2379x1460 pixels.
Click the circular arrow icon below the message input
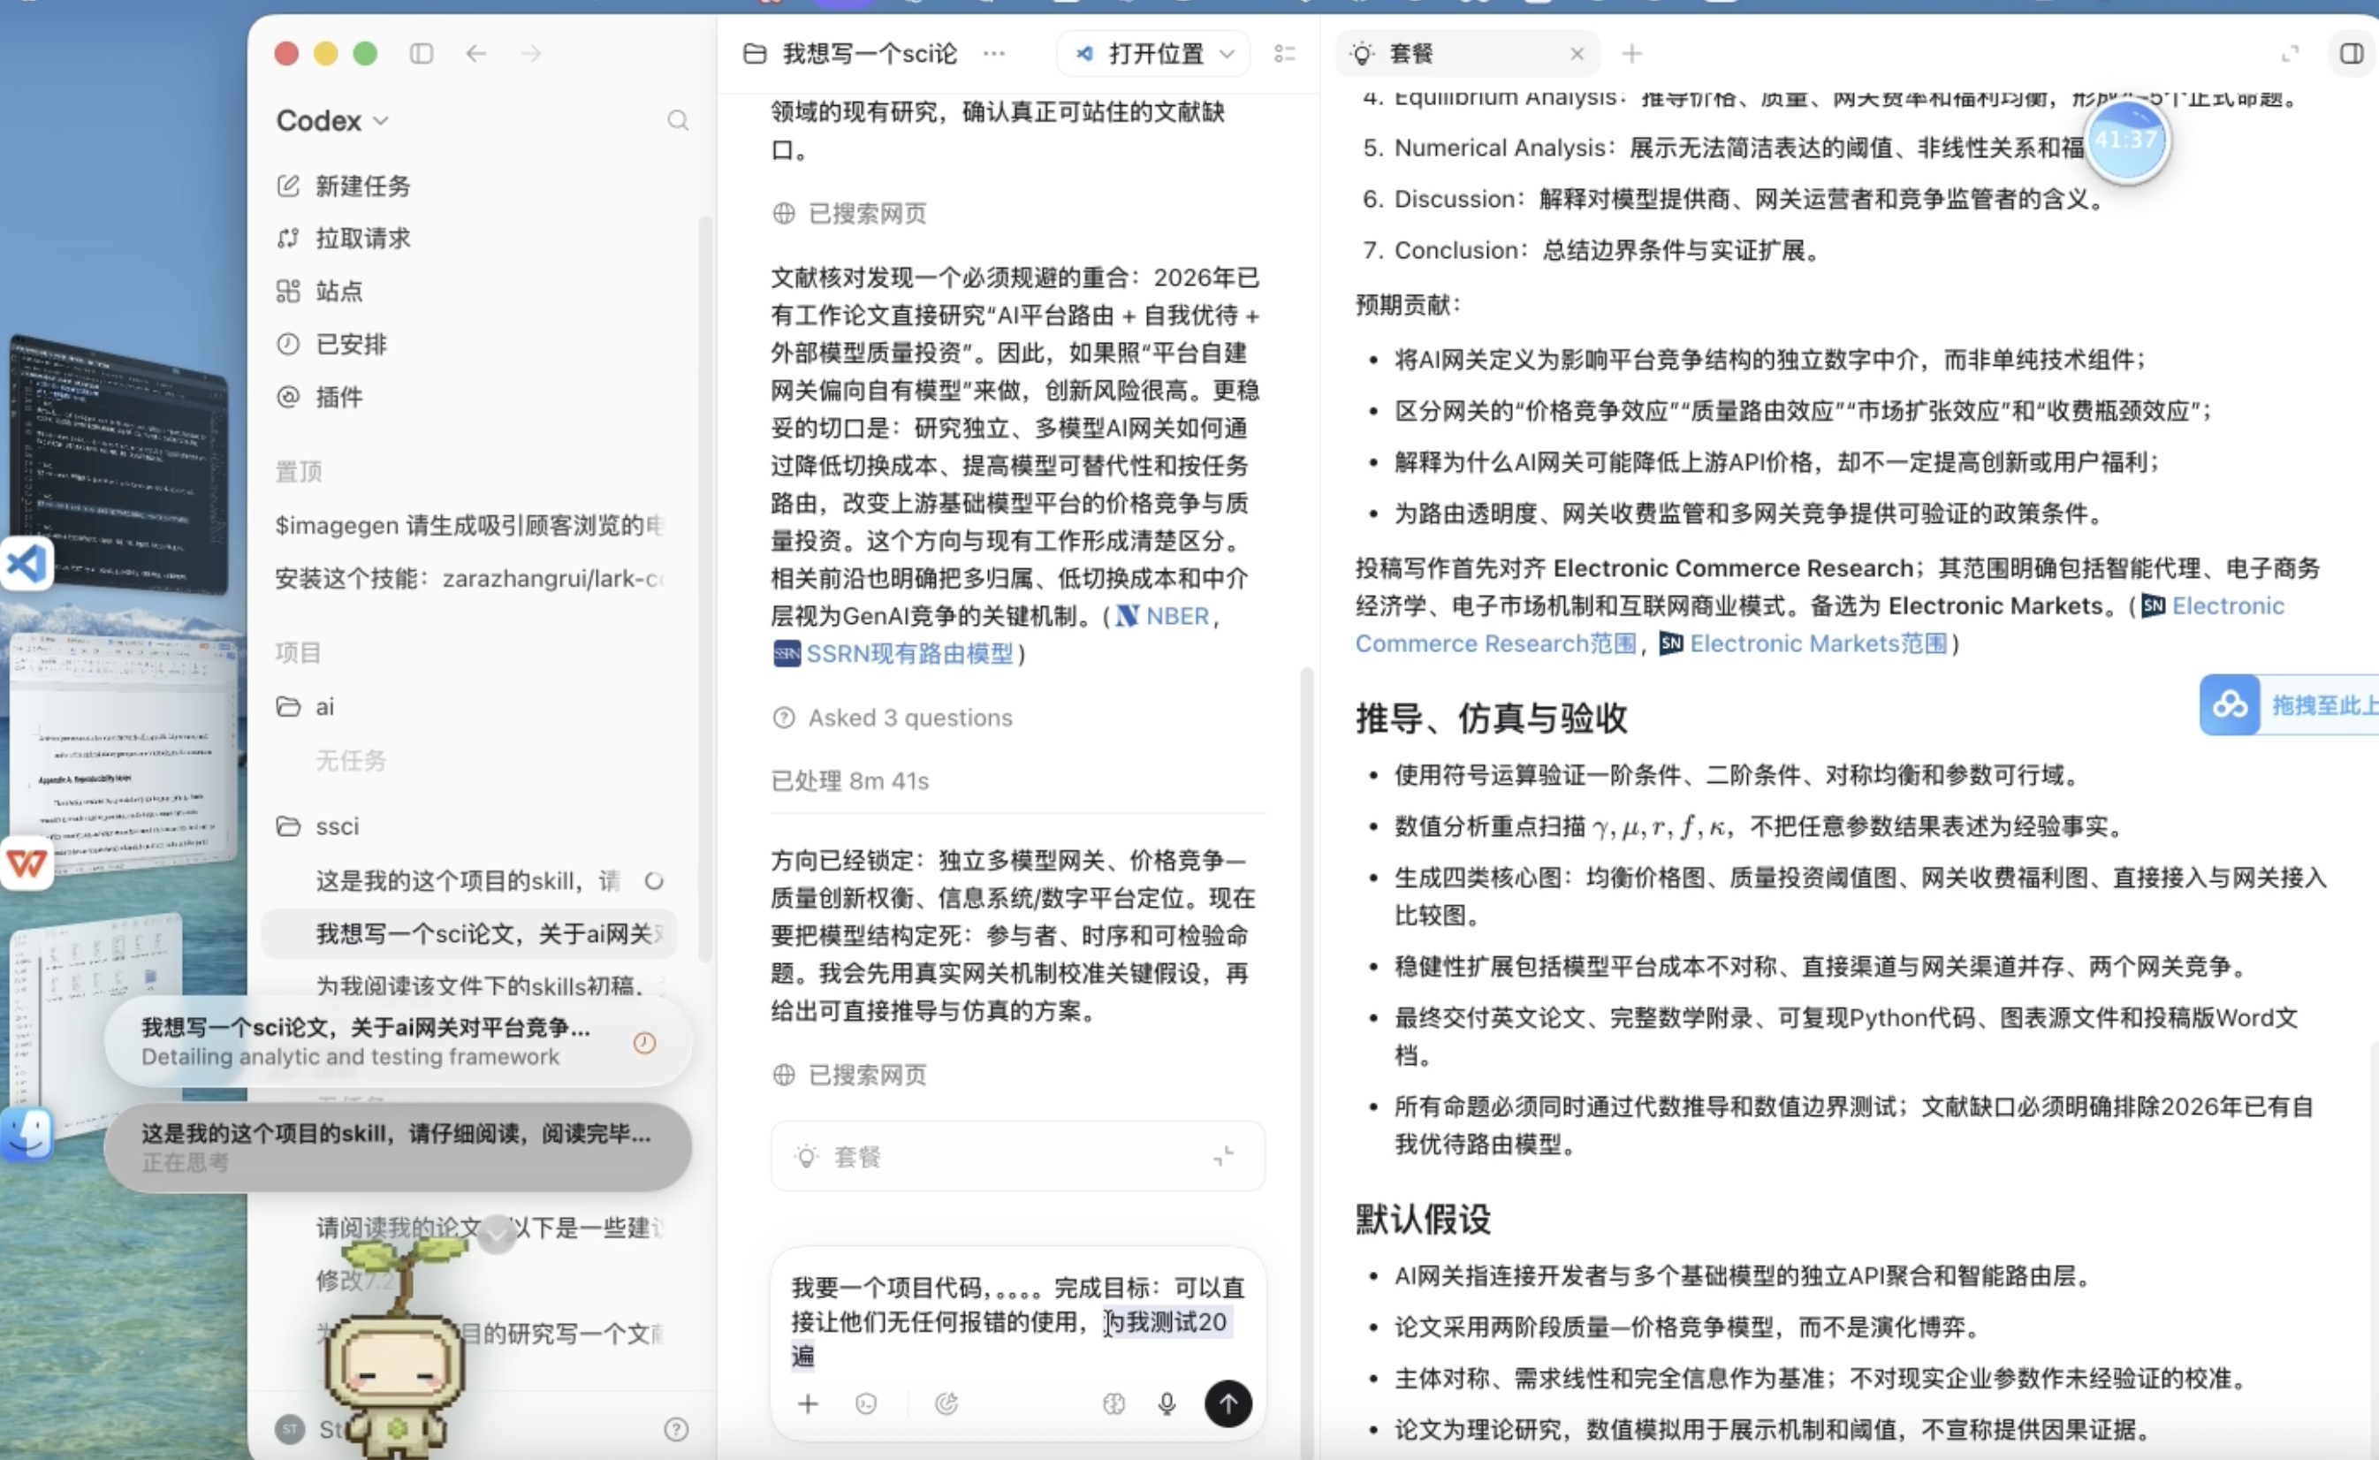coord(946,1403)
